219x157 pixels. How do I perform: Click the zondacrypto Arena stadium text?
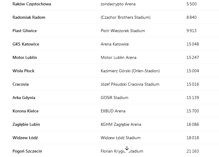118,4
